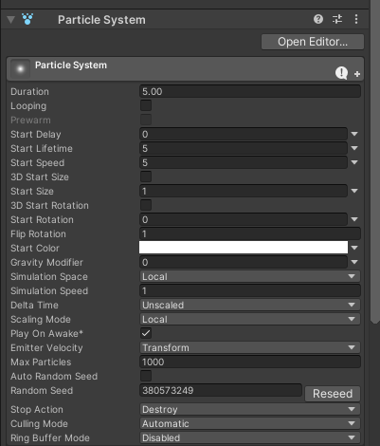Click the Start Size value field
The image size is (380, 446).
(244, 191)
